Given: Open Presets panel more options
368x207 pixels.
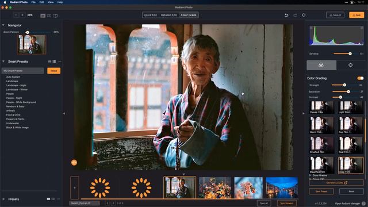Looking at the screenshot, I should click(x=59, y=199).
